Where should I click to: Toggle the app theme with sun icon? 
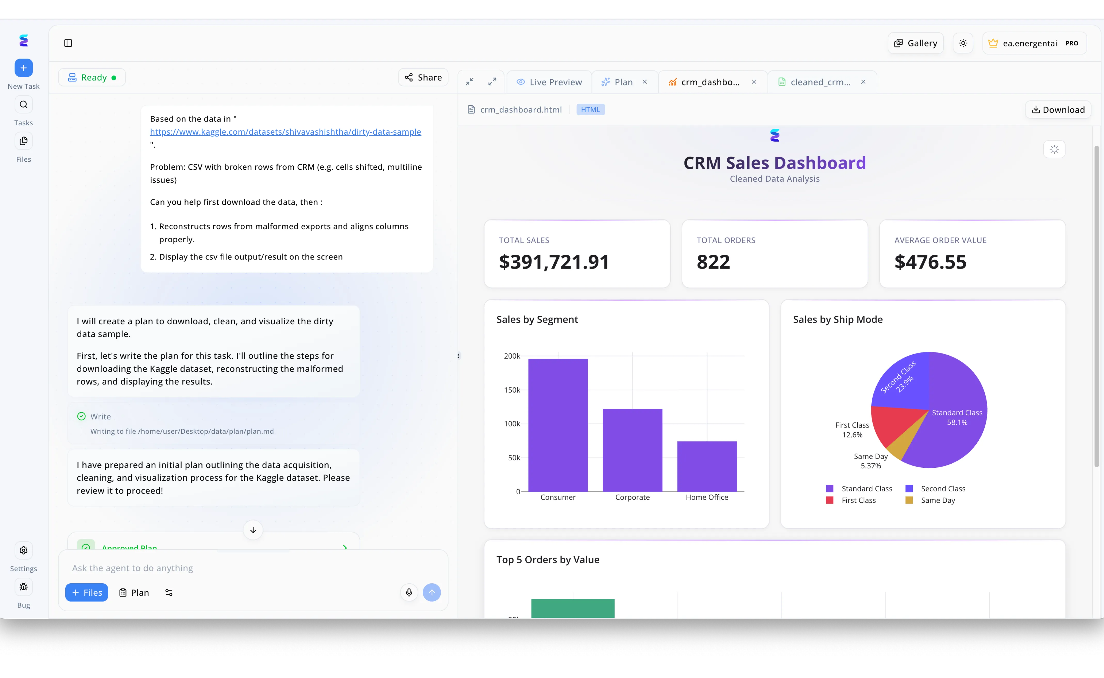coord(963,43)
